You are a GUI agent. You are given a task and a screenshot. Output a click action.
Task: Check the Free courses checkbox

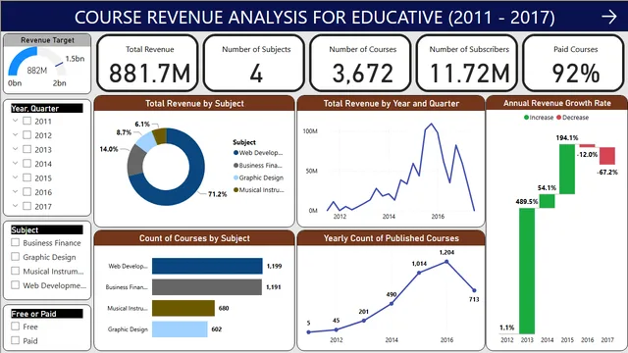pos(16,327)
